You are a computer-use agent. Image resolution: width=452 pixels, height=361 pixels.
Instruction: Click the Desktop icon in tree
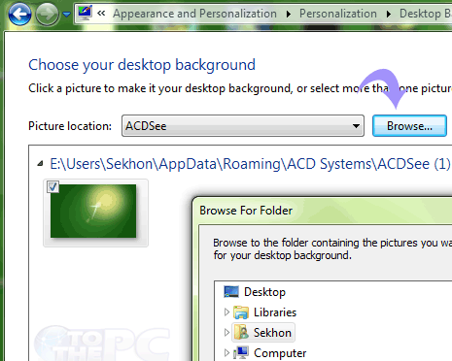click(x=231, y=292)
